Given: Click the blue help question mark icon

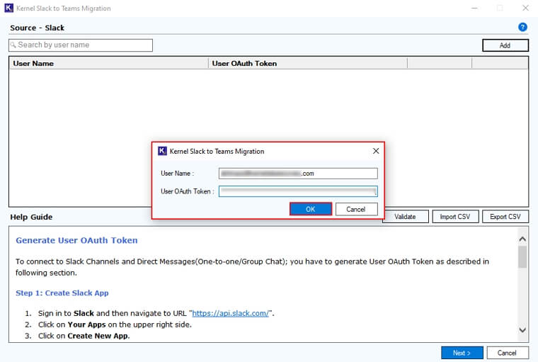Looking at the screenshot, I should click(x=522, y=28).
